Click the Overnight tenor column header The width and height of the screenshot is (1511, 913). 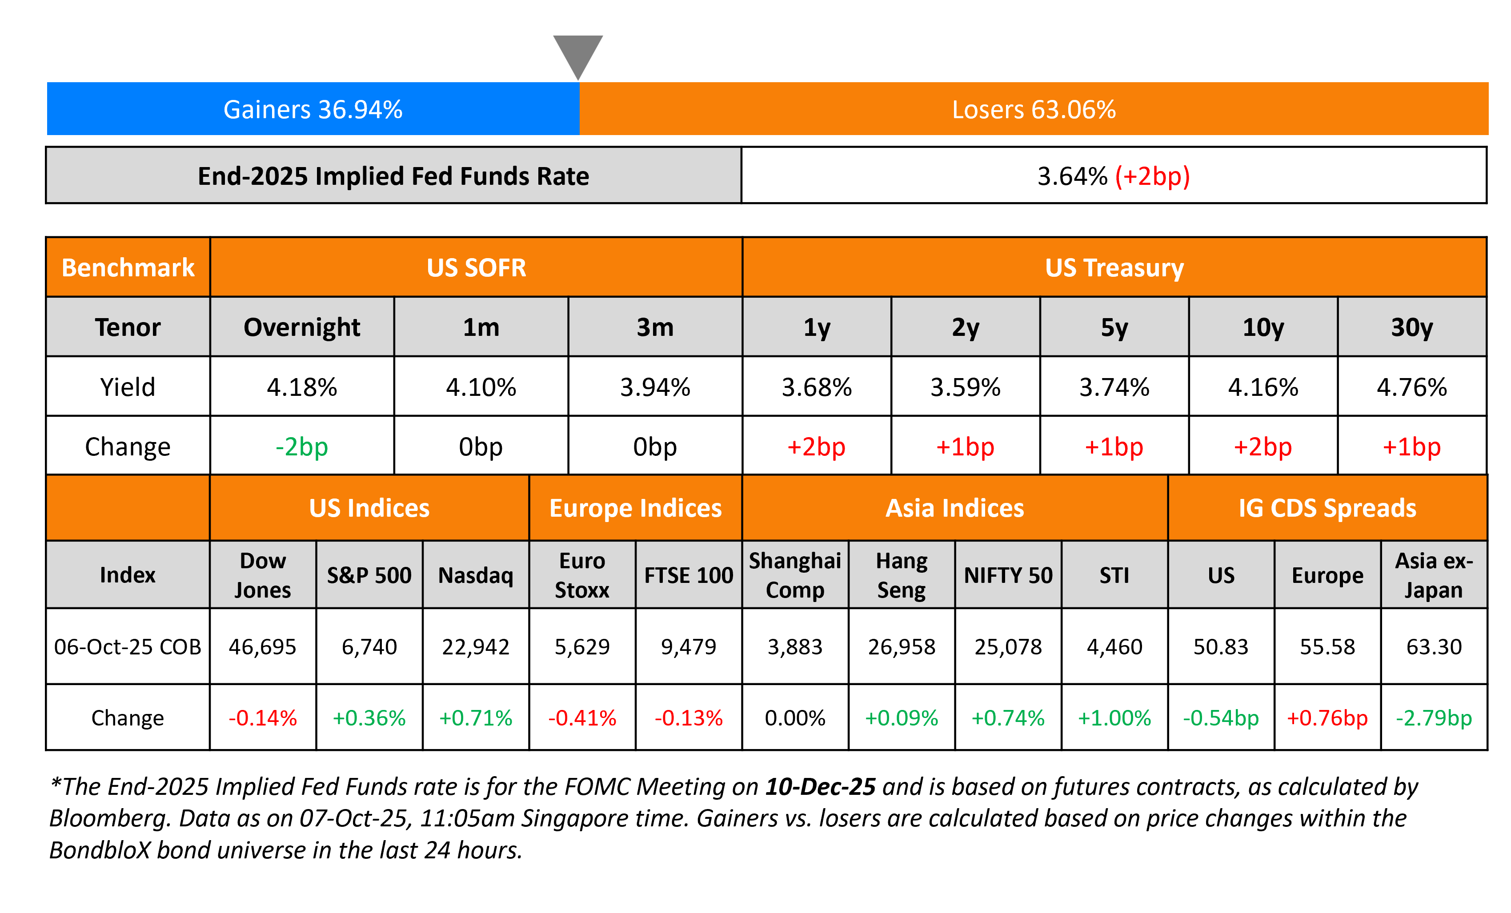pos(302,327)
